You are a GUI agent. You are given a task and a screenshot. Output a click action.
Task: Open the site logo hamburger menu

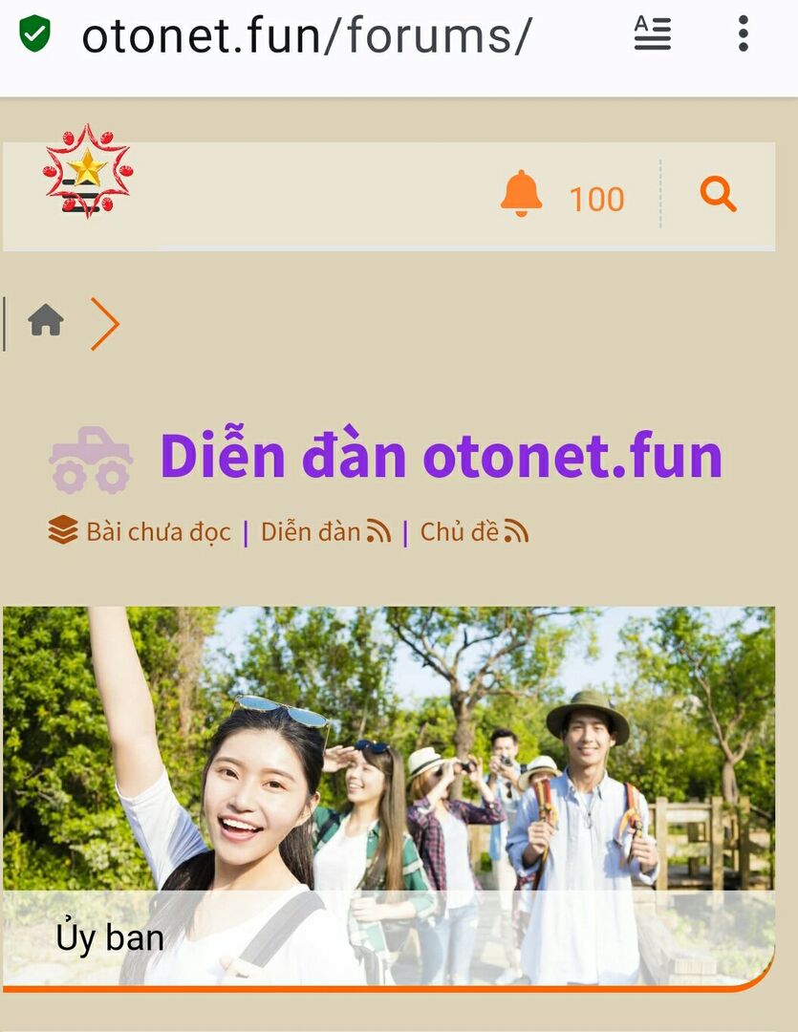coord(88,171)
